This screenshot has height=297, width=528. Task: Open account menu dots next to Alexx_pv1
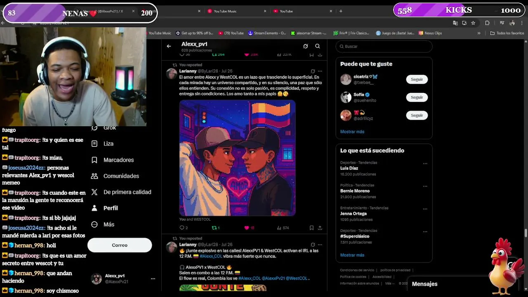(153, 279)
